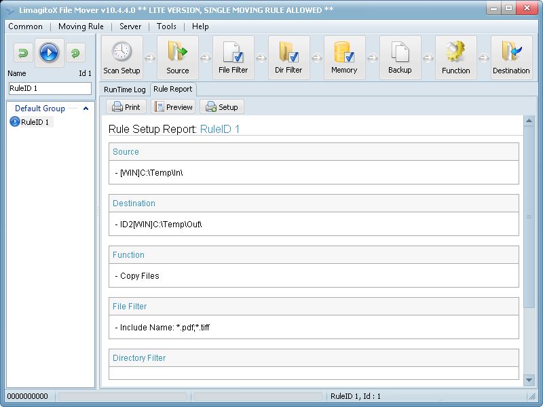Click the File Filter section header
This screenshot has height=407, width=543.
(314, 307)
